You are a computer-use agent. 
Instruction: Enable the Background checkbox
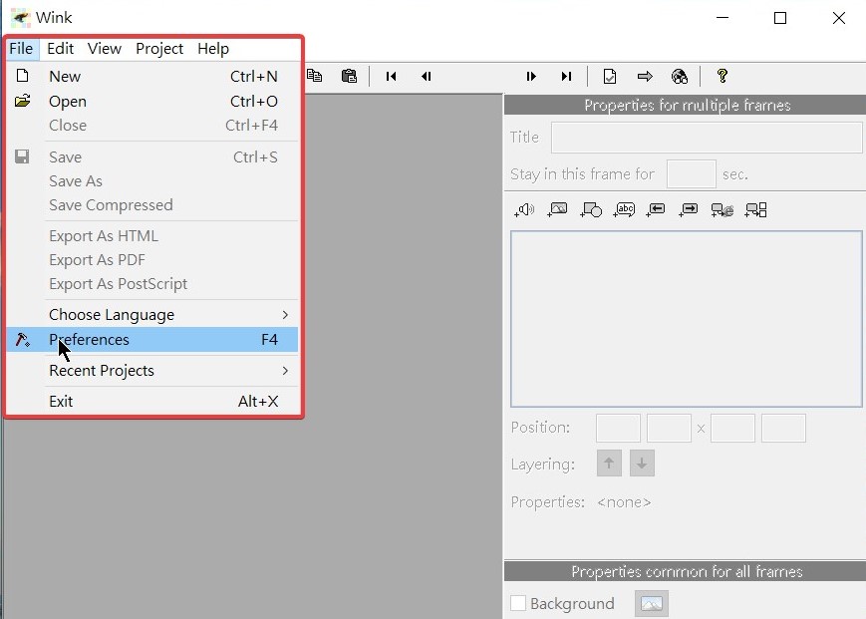point(518,603)
